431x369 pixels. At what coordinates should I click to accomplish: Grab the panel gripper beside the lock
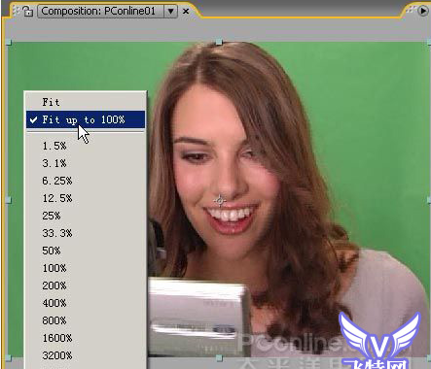click(16, 12)
